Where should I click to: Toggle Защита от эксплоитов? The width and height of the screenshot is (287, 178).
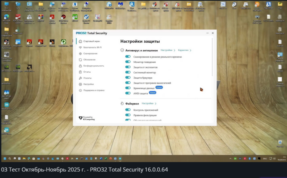tap(128, 67)
